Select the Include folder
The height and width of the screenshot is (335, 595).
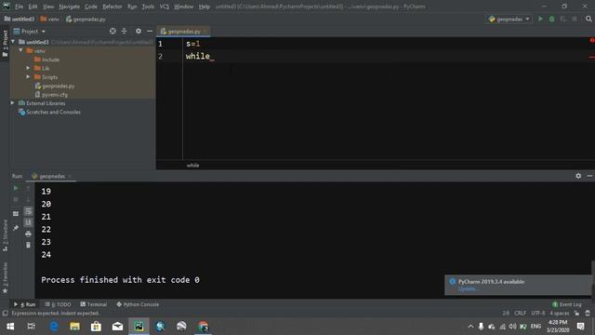[46, 60]
